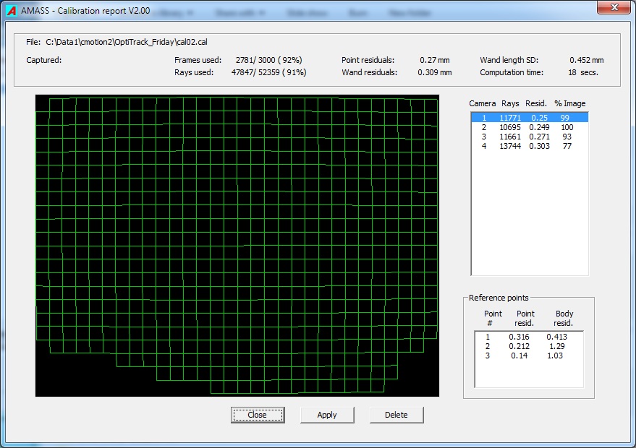This screenshot has width=636, height=448.
Task: Click the green calibration grid image
Action: (x=237, y=246)
